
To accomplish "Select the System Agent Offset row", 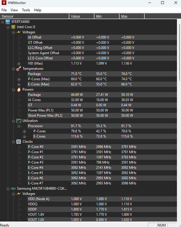I will click(102, 53).
